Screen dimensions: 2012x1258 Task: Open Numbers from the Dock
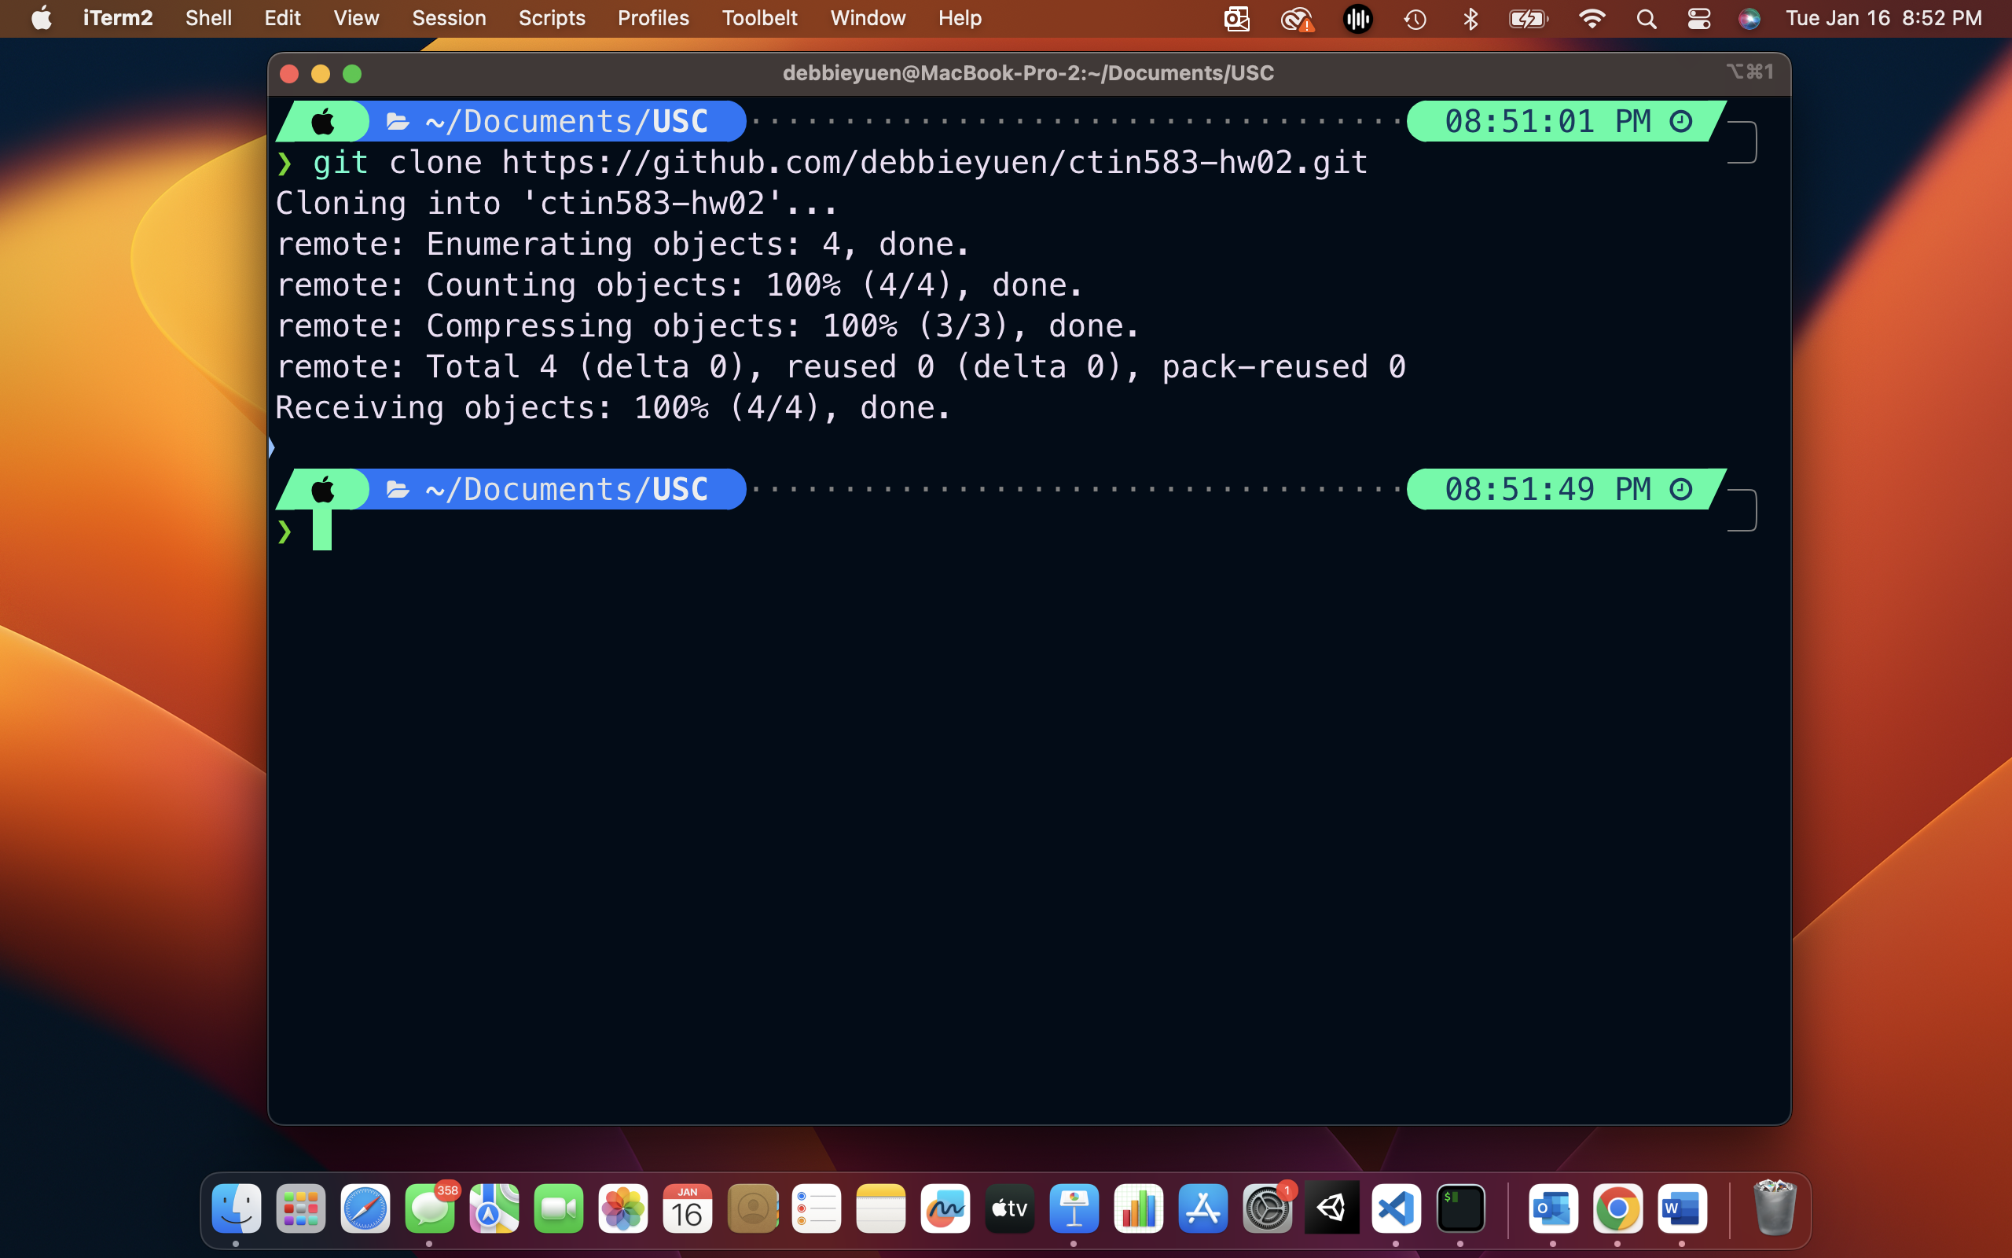pos(1139,1208)
